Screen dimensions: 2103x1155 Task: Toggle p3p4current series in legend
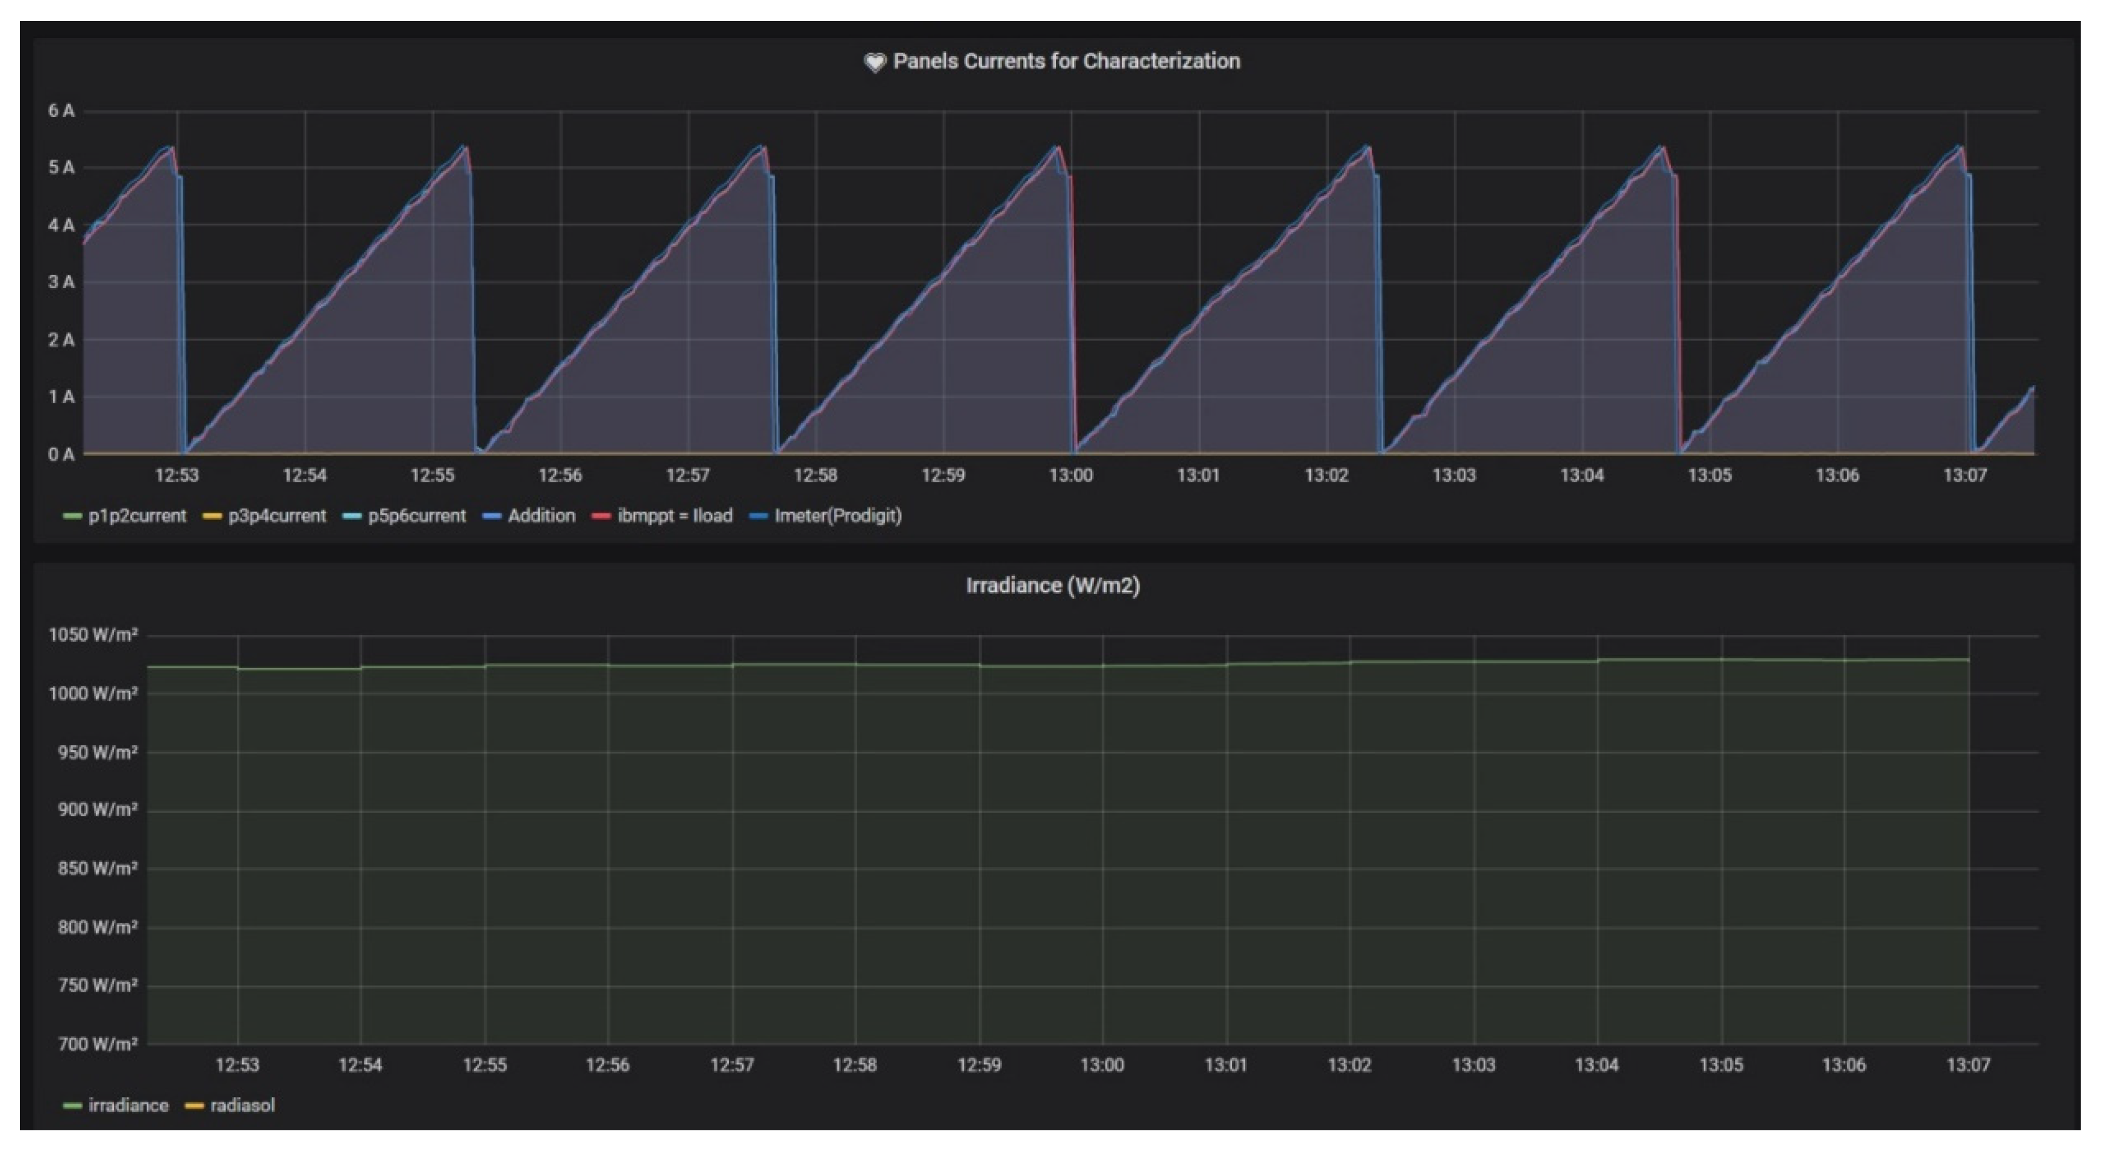pos(277,516)
